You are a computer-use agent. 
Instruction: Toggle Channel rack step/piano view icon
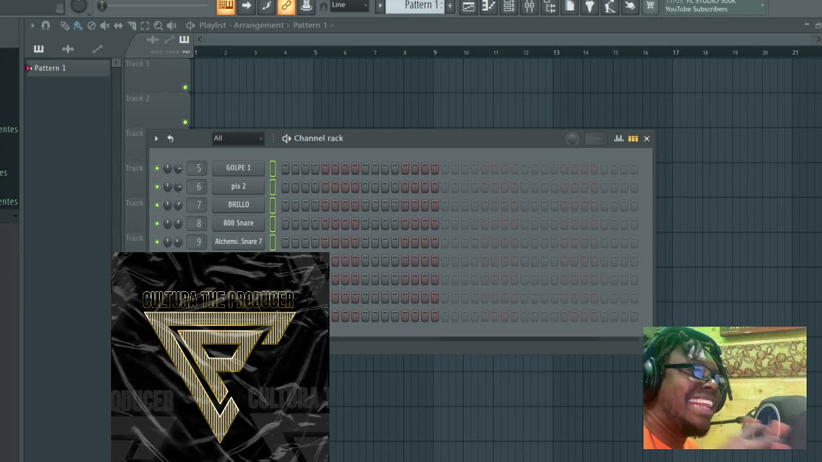pyautogui.click(x=633, y=138)
